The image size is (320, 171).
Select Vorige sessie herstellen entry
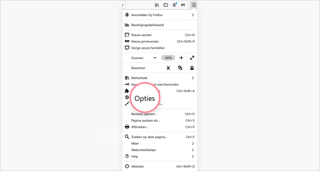click(160, 48)
